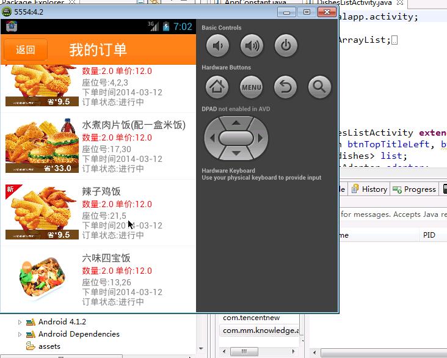Click 座位号:4,2,3 seat text

[105, 82]
